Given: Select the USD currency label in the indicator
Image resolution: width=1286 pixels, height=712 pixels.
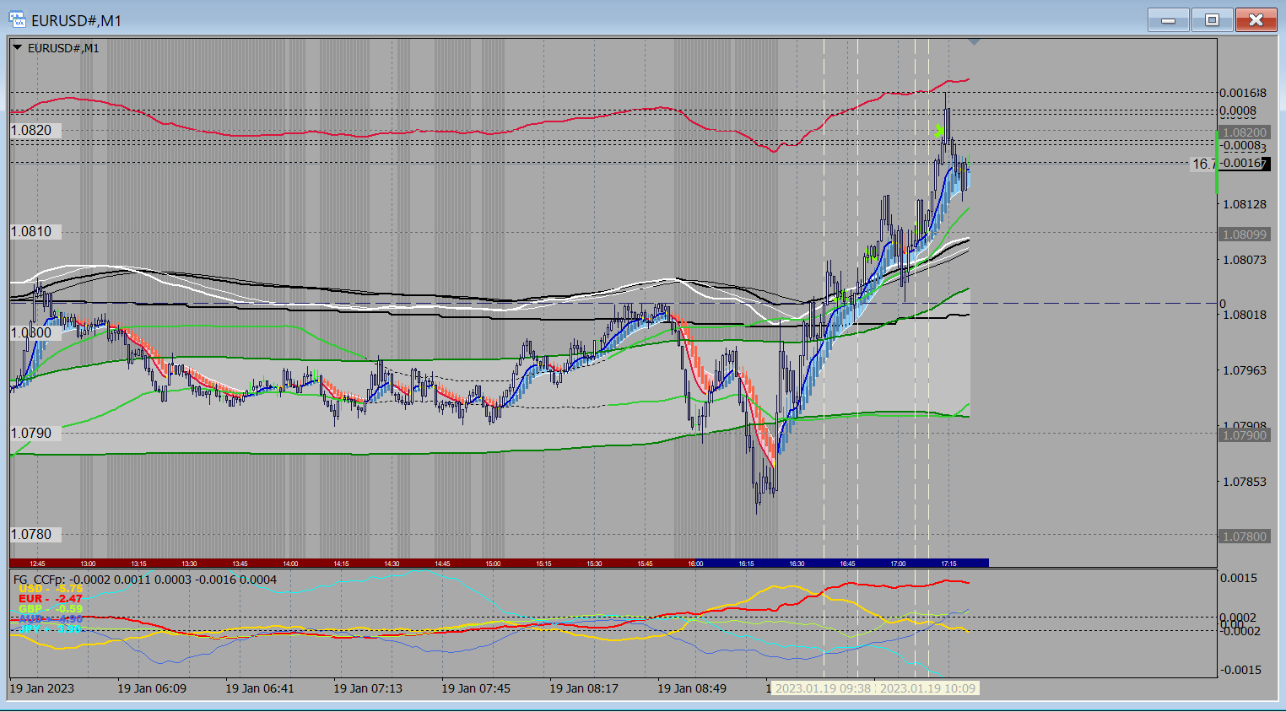Looking at the screenshot, I should 30,589.
